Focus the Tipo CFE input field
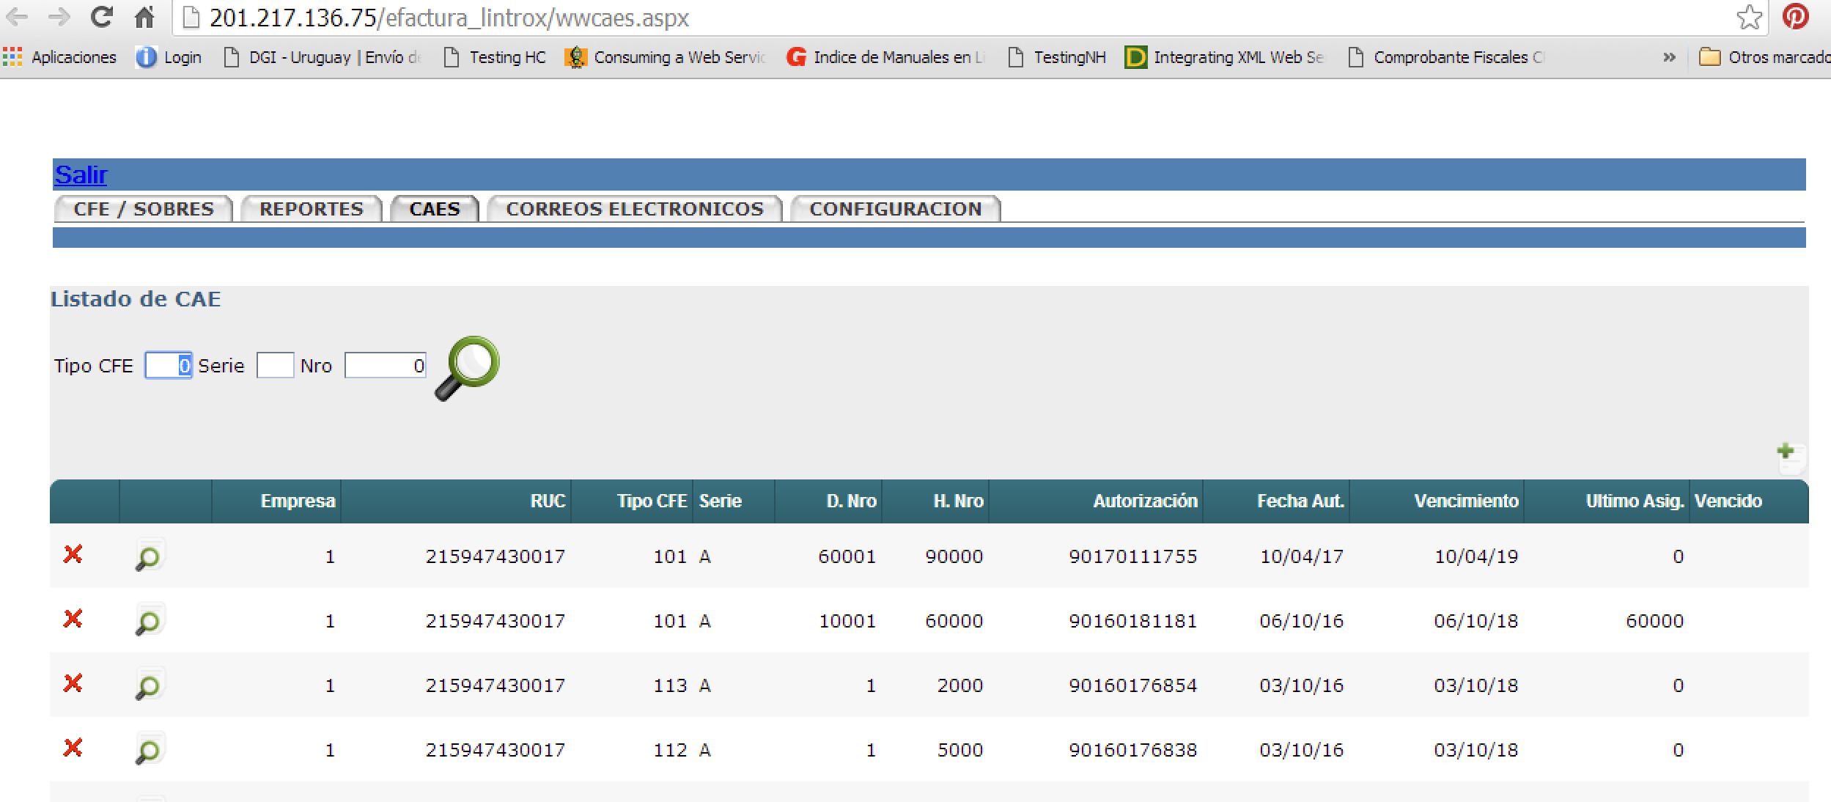Viewport: 1831px width, 802px height. 169,365
